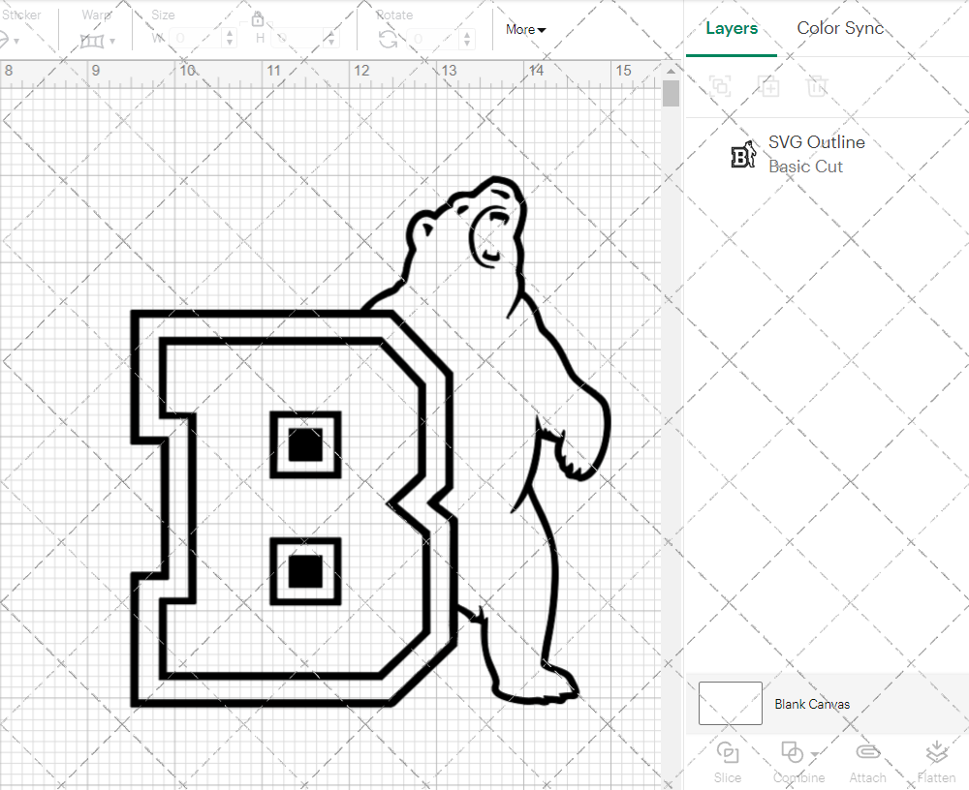Click the Delete layer trash icon

click(818, 86)
